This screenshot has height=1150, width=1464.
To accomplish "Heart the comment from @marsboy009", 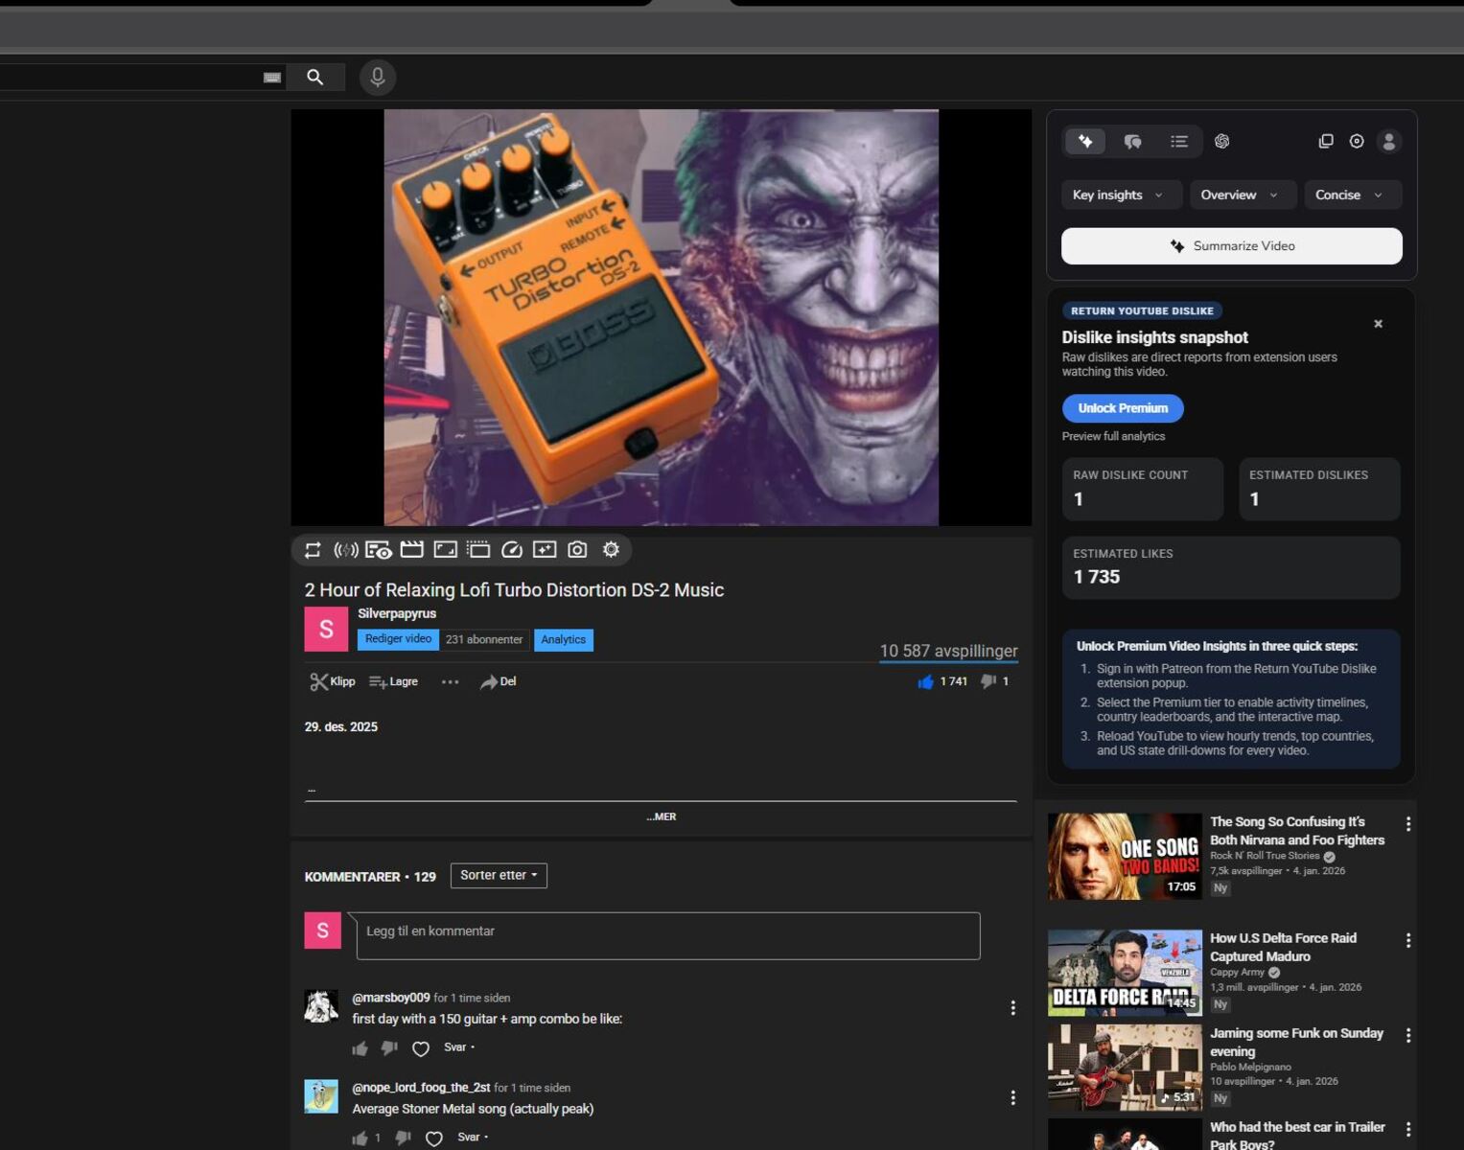I will 421,1048.
